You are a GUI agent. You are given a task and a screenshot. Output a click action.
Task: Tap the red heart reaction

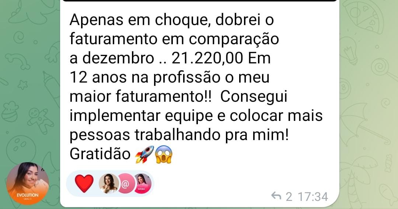point(84,183)
